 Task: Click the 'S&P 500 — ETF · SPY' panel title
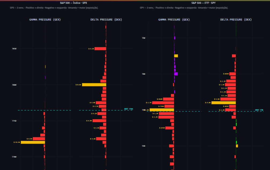tap(203, 3)
